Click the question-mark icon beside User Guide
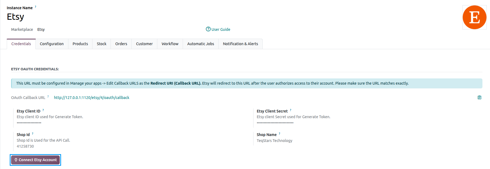 208,29
